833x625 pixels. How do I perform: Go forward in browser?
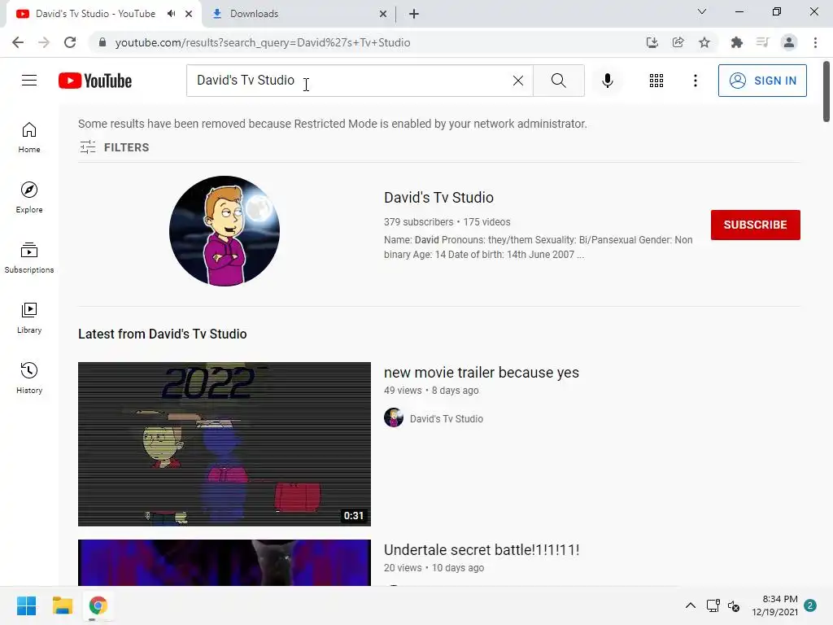point(44,42)
